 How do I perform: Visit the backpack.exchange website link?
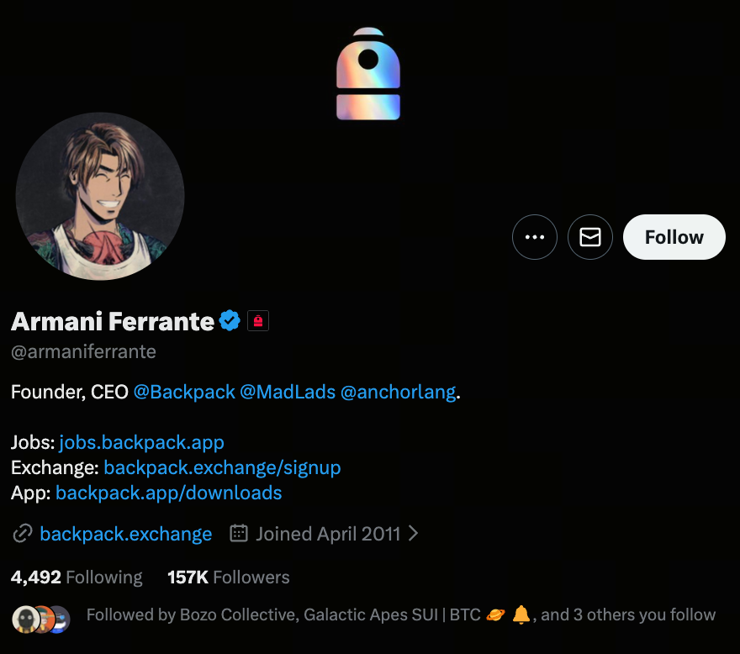coord(126,534)
